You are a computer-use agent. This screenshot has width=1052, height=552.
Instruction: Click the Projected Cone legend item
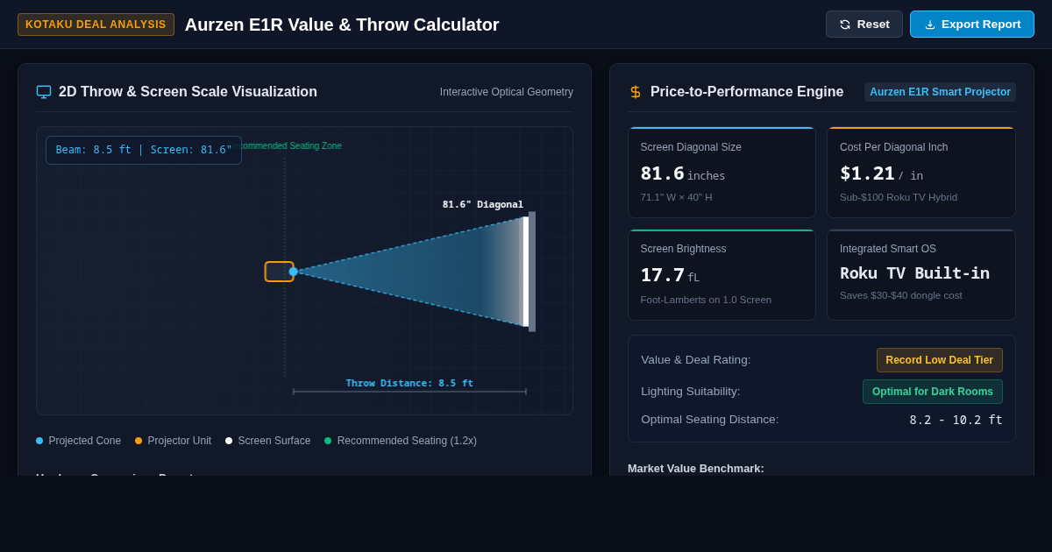click(x=79, y=441)
